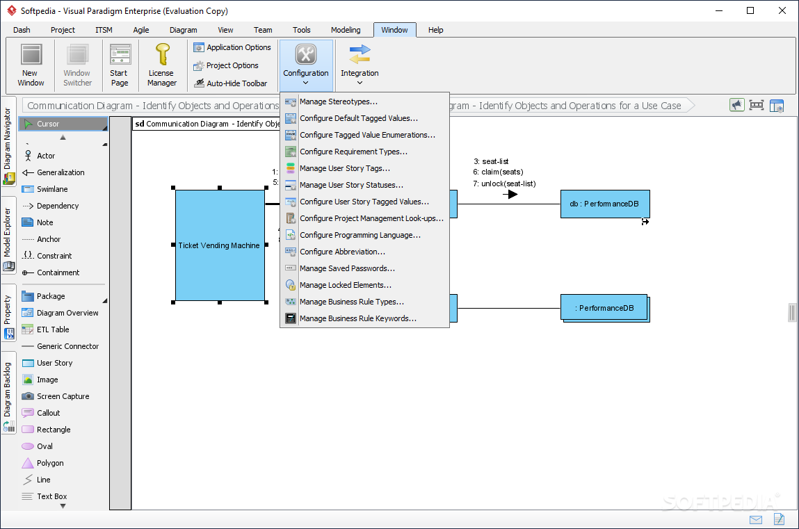Choose the Generalization connector tool
This screenshot has height=529, width=799.
click(63, 172)
